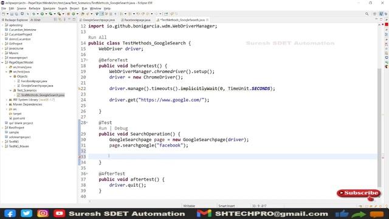Select the RestProject tree item
This screenshot has width=389, height=219.
[x=16, y=128]
